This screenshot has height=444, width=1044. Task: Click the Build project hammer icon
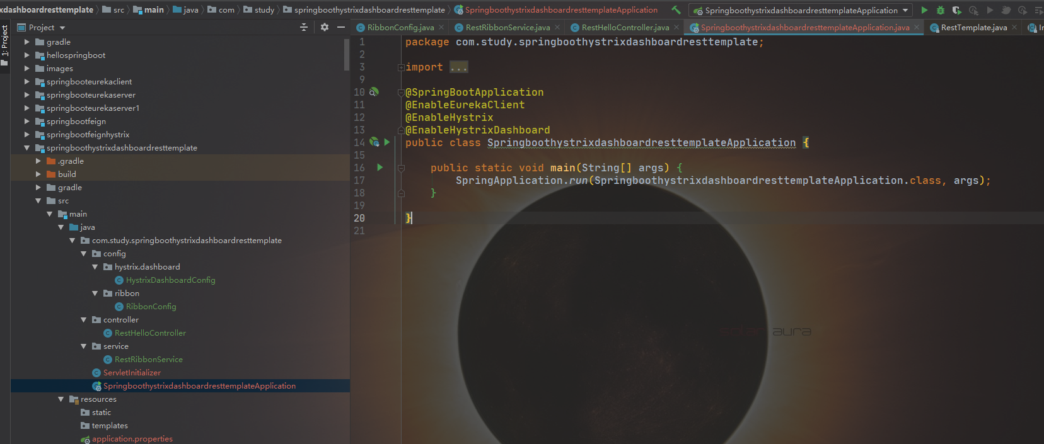[676, 10]
